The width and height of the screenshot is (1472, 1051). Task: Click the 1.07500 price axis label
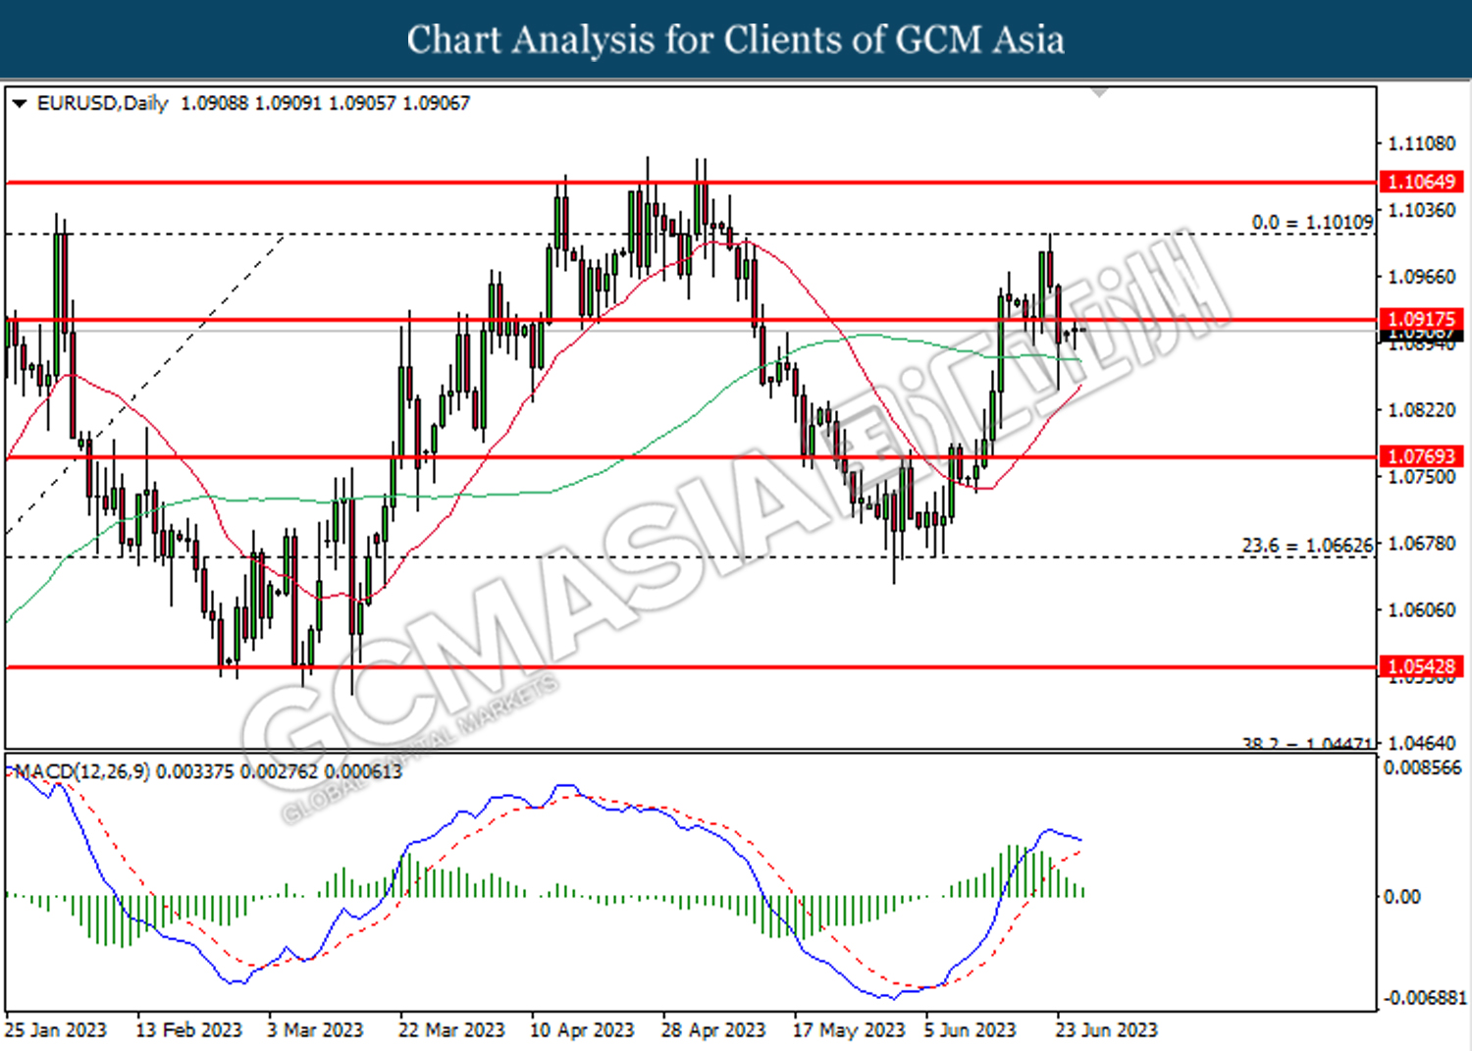coord(1421,477)
